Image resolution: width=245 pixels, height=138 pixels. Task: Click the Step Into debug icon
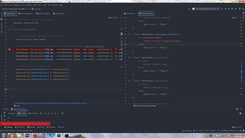pos(48,113)
